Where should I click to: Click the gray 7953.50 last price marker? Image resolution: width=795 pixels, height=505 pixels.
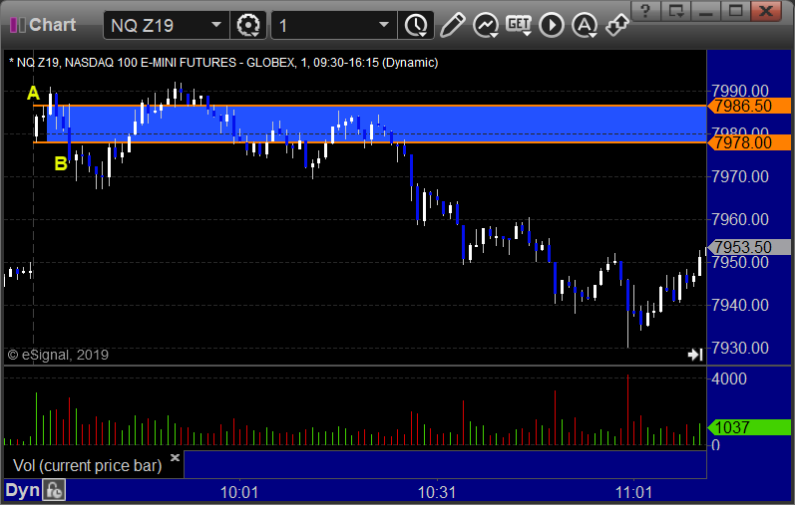click(749, 247)
